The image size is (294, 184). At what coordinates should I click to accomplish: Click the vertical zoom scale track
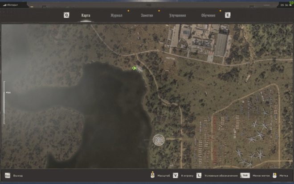coord(4,103)
